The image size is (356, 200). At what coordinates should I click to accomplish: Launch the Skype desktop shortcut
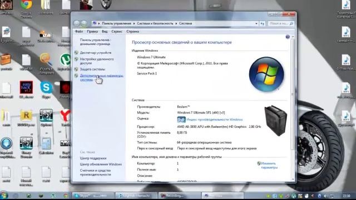click(46, 90)
